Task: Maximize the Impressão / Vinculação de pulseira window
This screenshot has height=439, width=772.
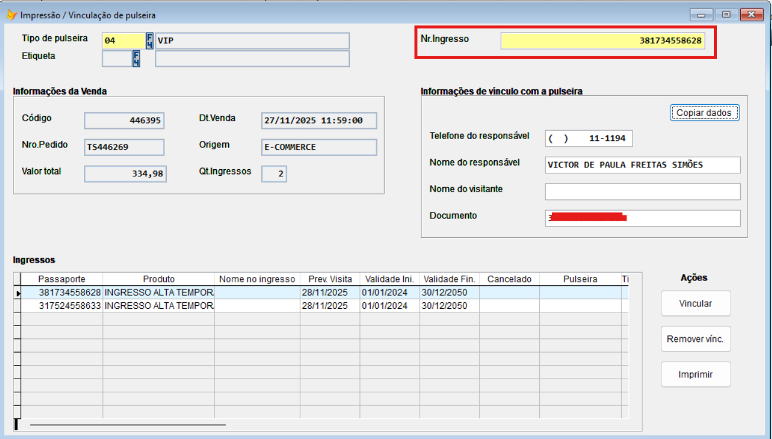Action: 726,15
